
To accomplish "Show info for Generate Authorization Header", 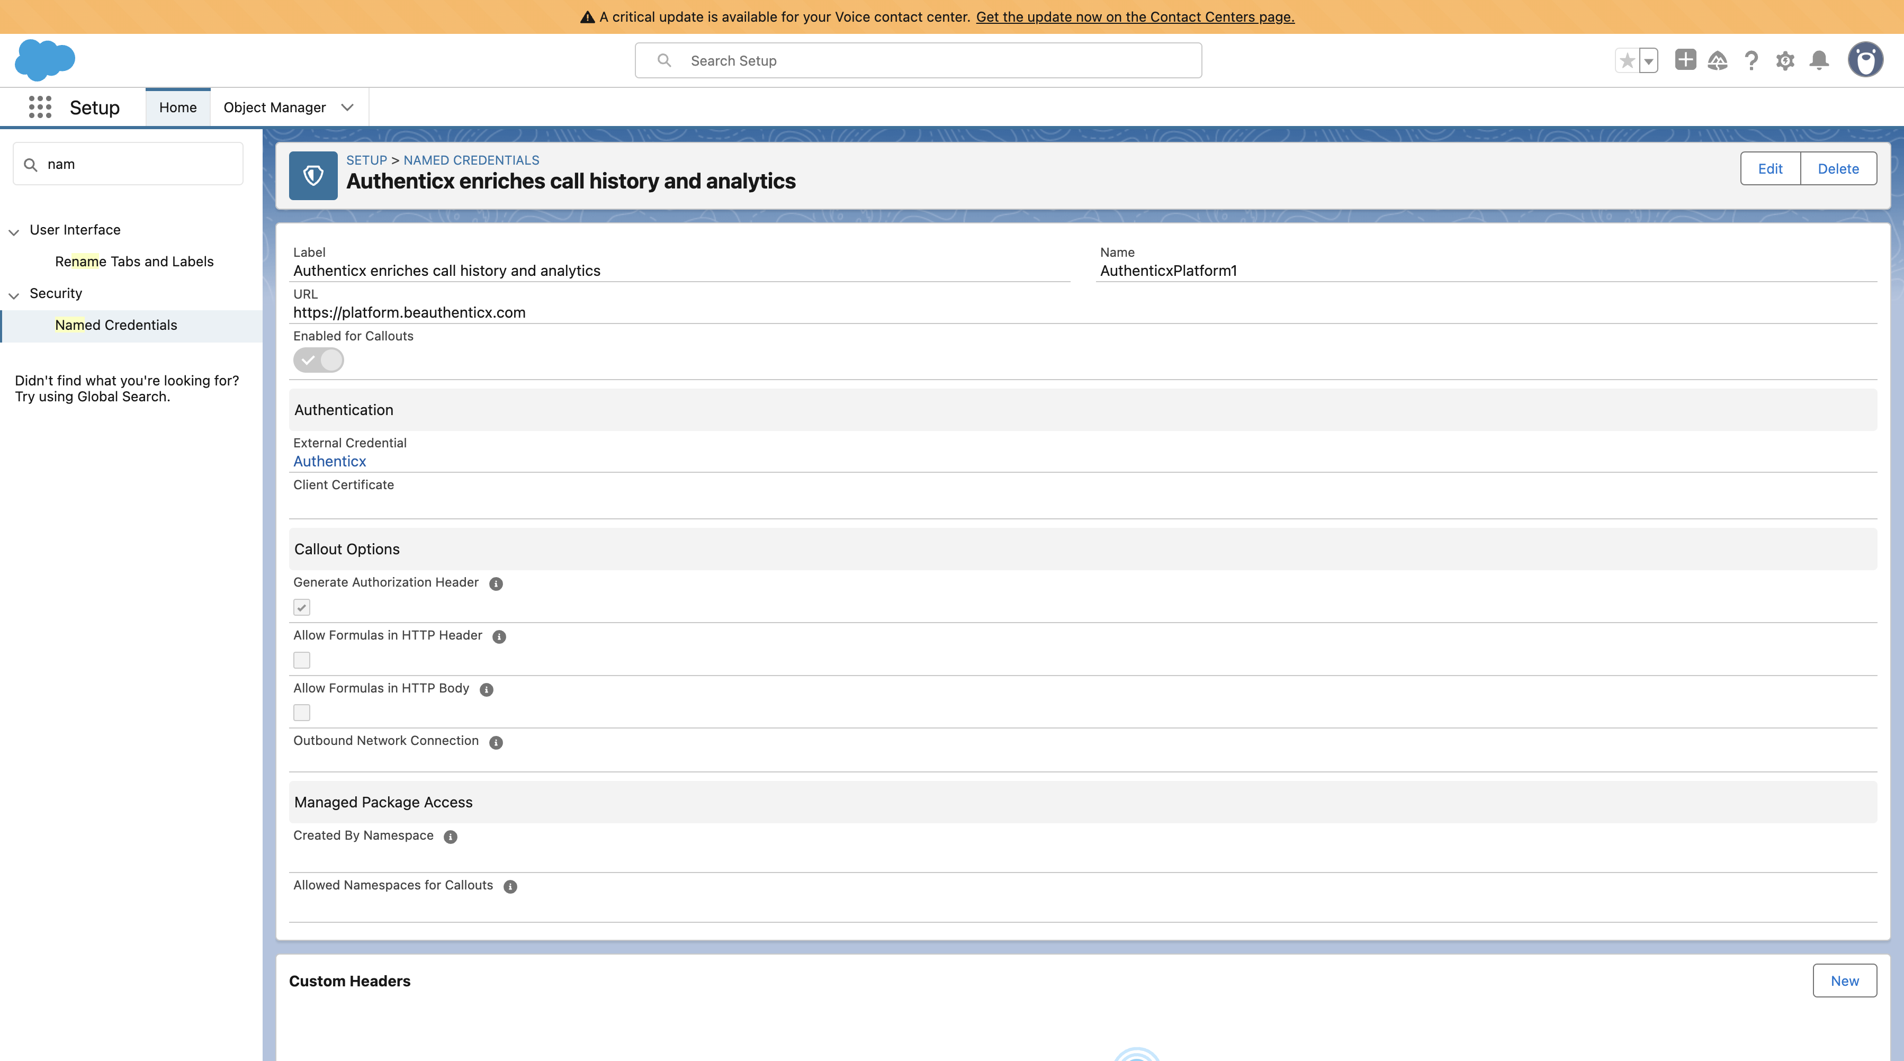I will (x=496, y=583).
